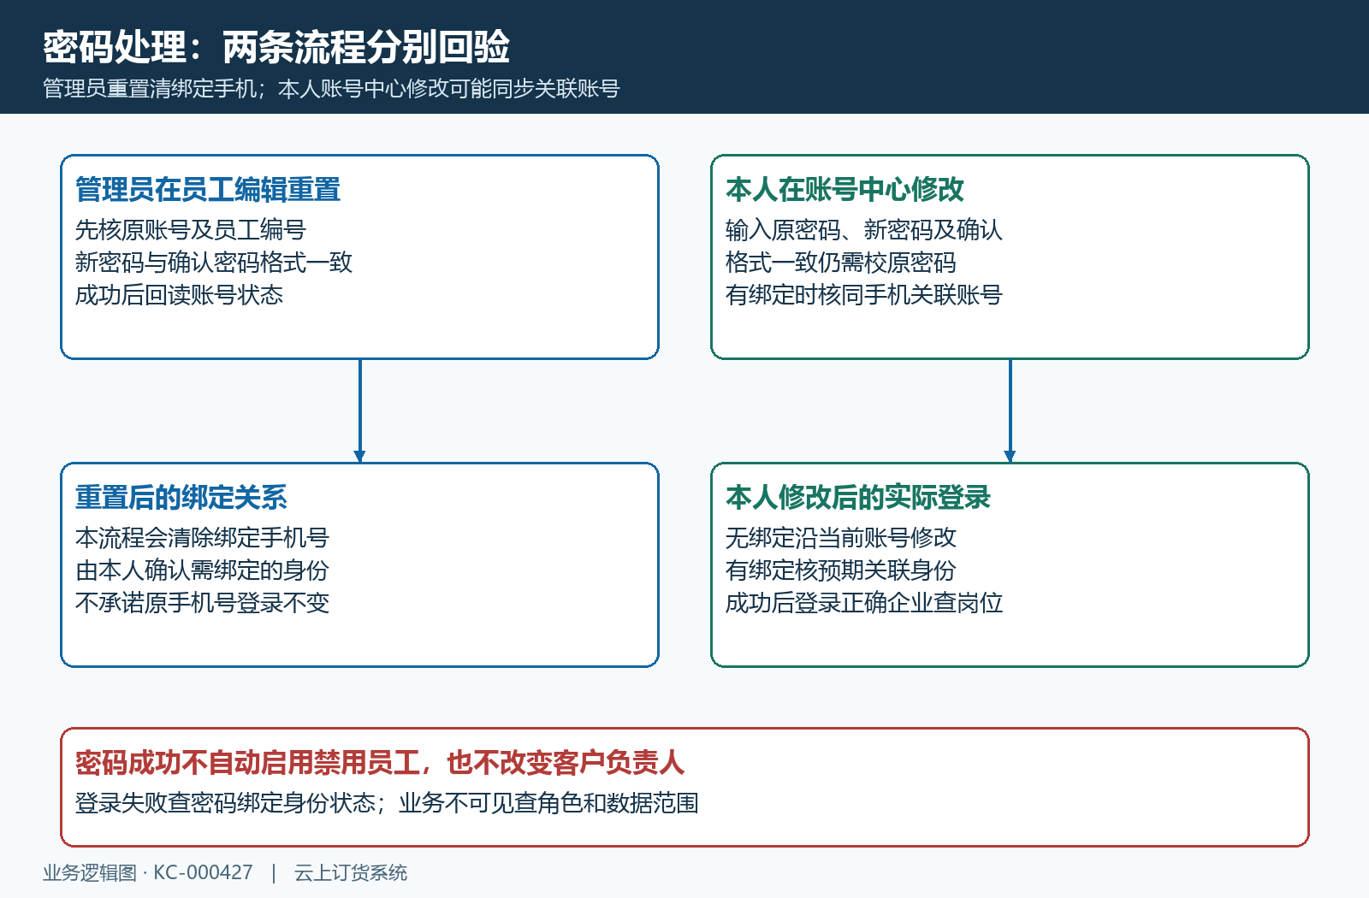Screen dimensions: 1369x898
Task: Click the line 本流程会清除绑定手机号
Action: tap(202, 538)
